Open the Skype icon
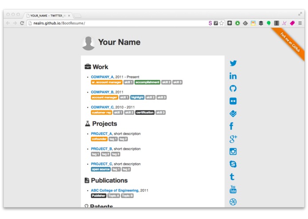308x219 pixels. [x=233, y=164]
